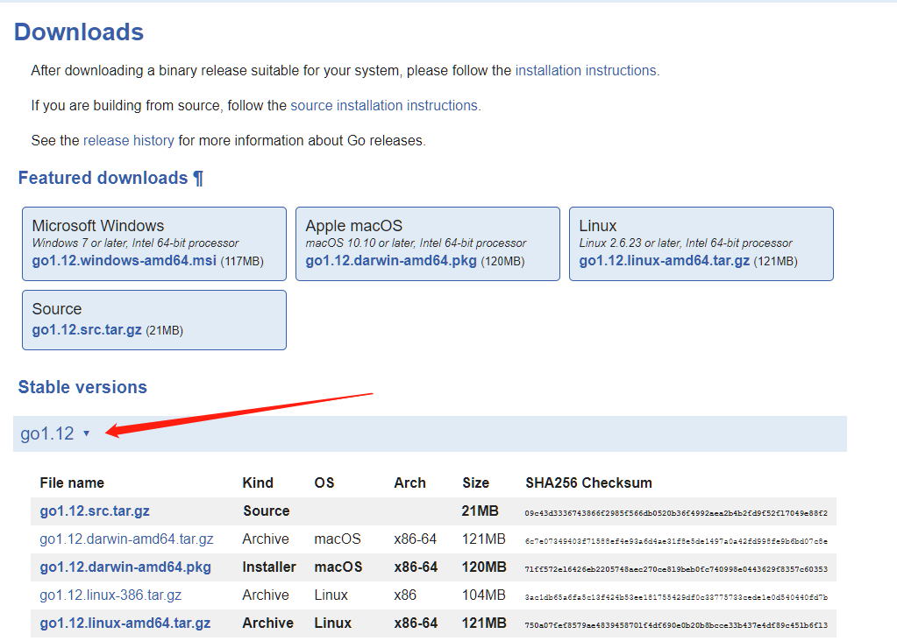Select the checksum of go1.12.src.tar.gz row
This screenshot has height=641, width=897.
click(x=676, y=513)
